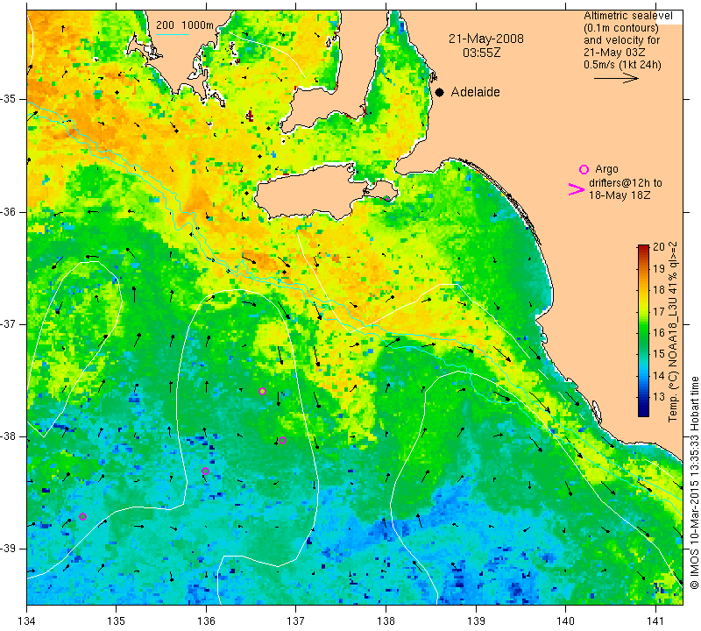Click the Argo float marker near 136.6E 37.6S
Image resolution: width=701 pixels, height=631 pixels.
click(262, 391)
